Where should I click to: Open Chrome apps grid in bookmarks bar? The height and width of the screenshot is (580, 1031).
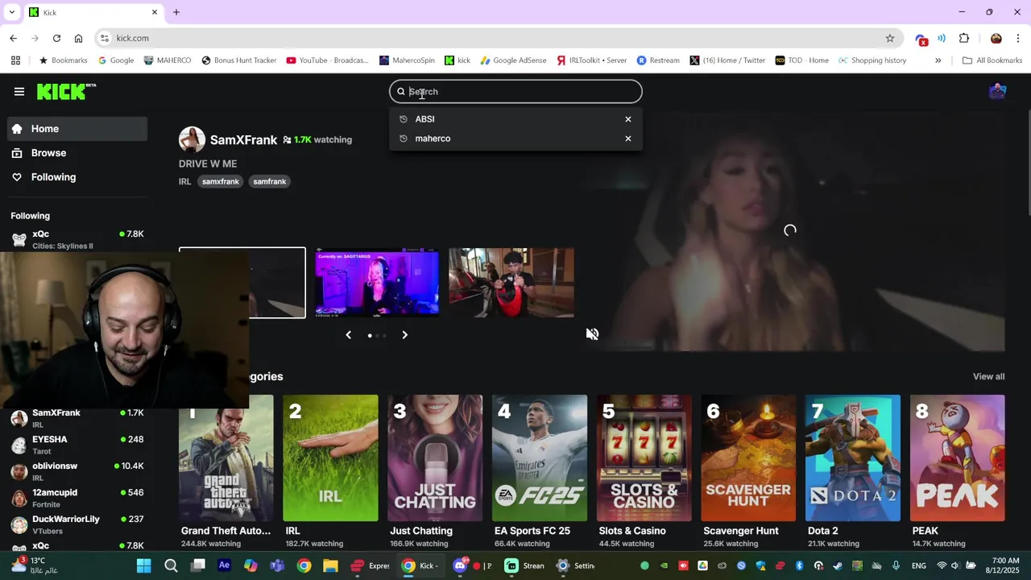tap(15, 60)
